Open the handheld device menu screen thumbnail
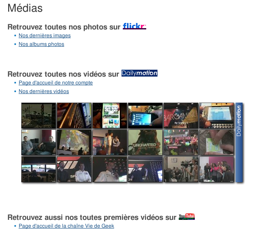Screen dimensions: 256x235 [x=145, y=116]
